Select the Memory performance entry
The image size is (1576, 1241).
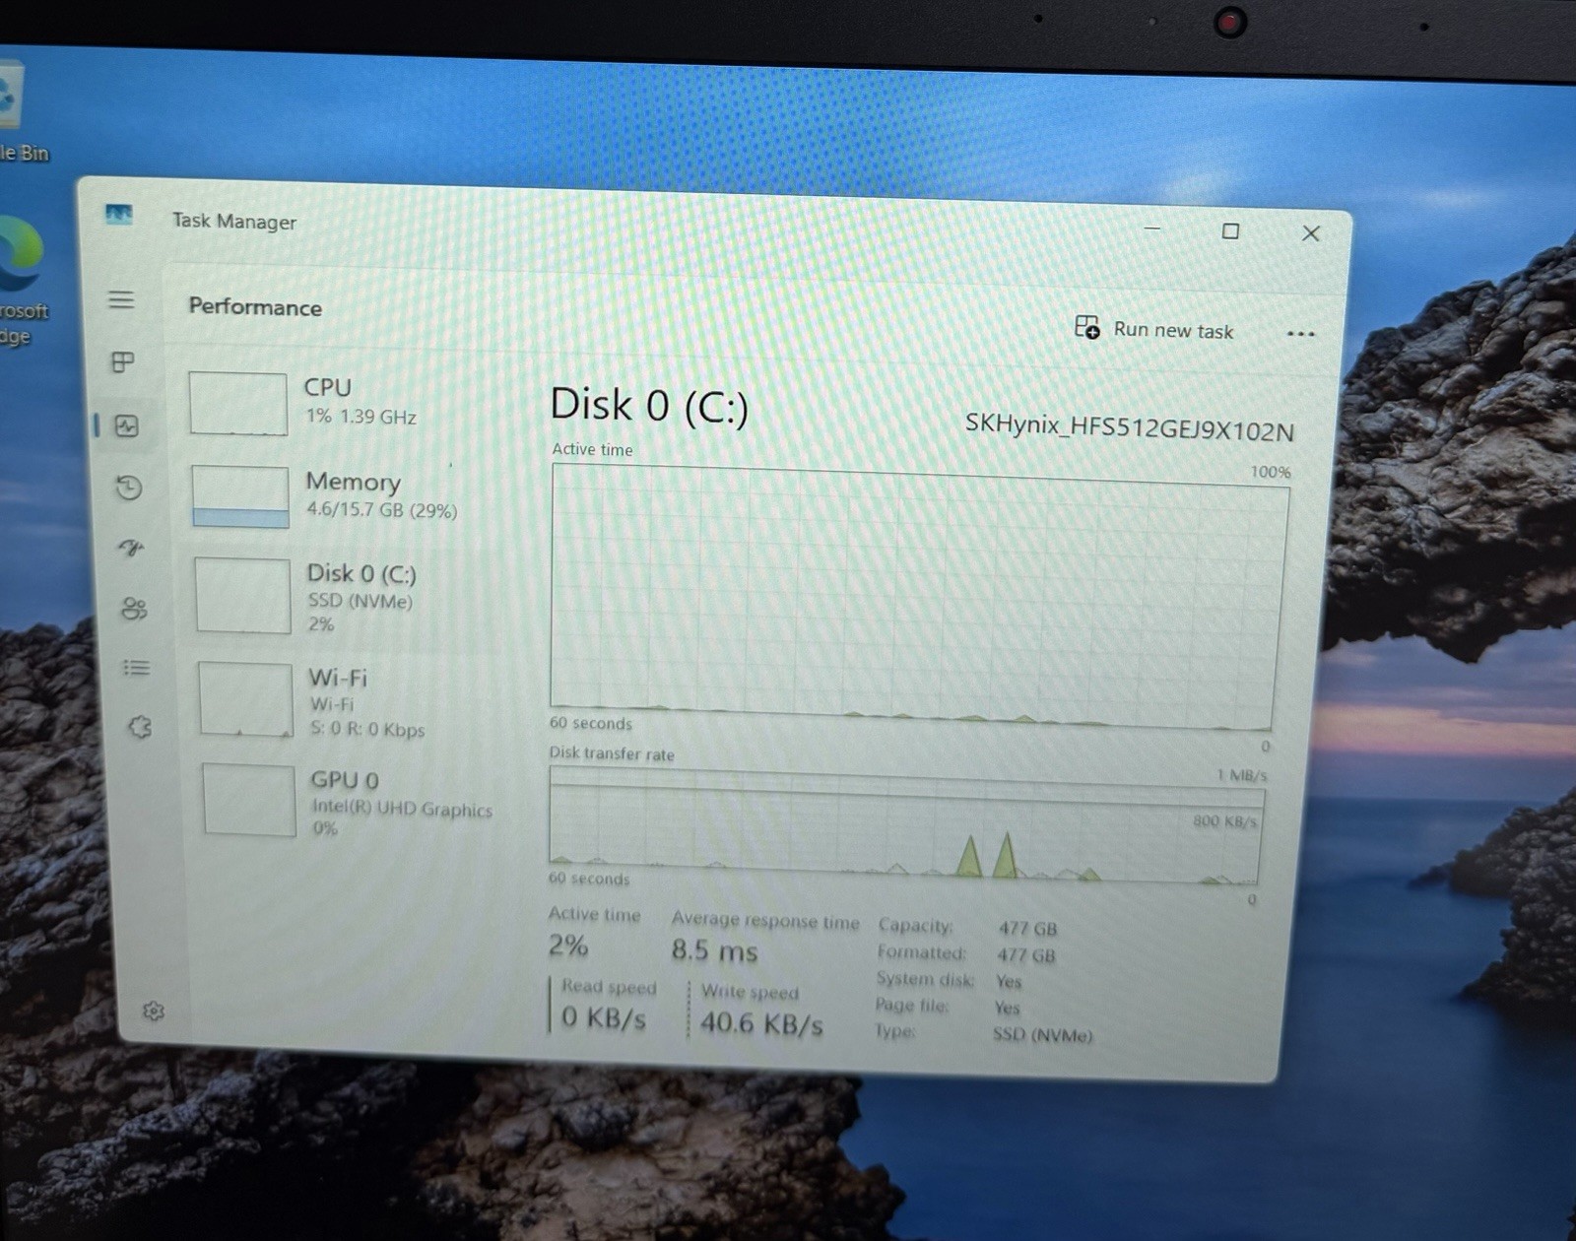pyautogui.click(x=338, y=496)
